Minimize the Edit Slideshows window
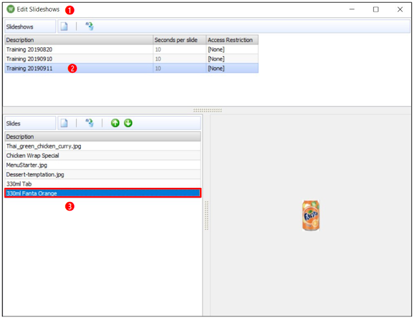Viewport: 414px width, 319px height. (352, 10)
